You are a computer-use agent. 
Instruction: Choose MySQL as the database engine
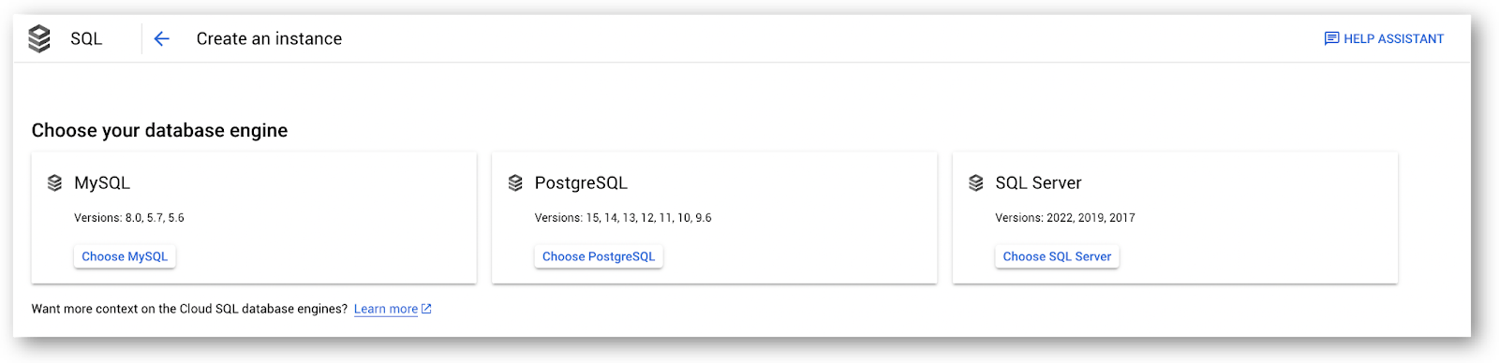[125, 256]
